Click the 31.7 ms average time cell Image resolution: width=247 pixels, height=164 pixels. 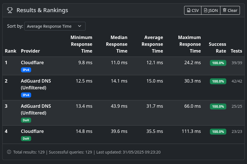[155, 106]
